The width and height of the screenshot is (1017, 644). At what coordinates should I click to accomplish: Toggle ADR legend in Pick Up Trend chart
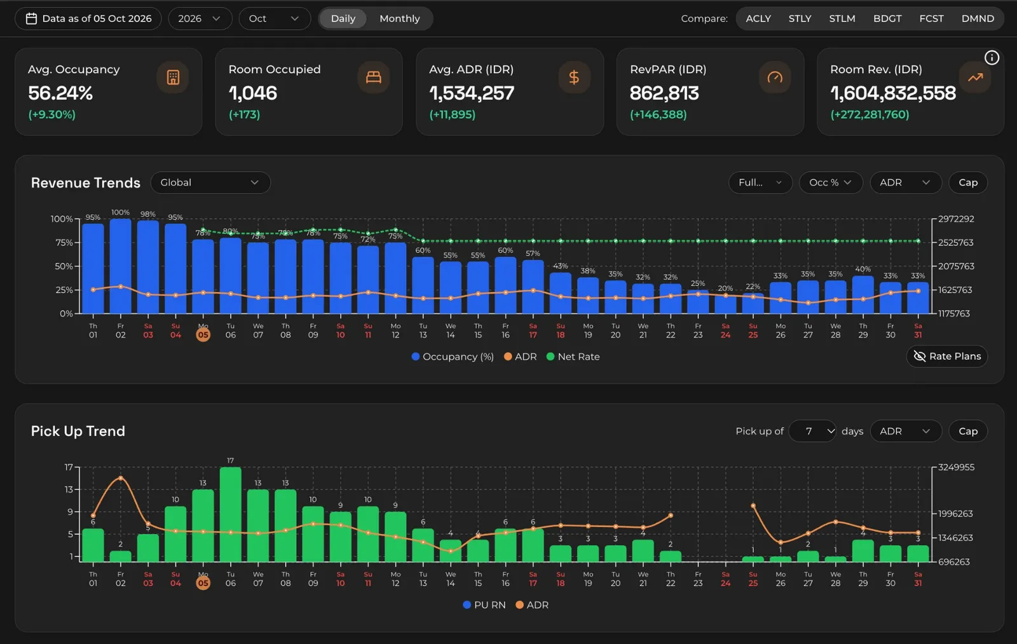(x=532, y=605)
